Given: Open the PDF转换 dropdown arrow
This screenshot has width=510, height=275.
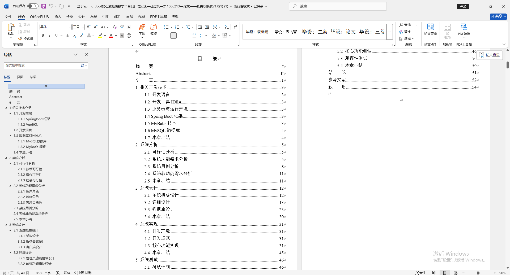Looking at the screenshot, I should [x=464, y=37].
